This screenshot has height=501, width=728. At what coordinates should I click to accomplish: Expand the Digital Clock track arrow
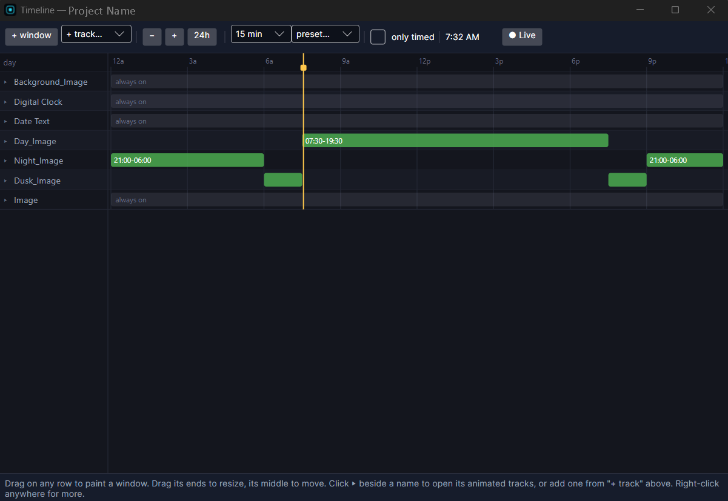(x=5, y=102)
